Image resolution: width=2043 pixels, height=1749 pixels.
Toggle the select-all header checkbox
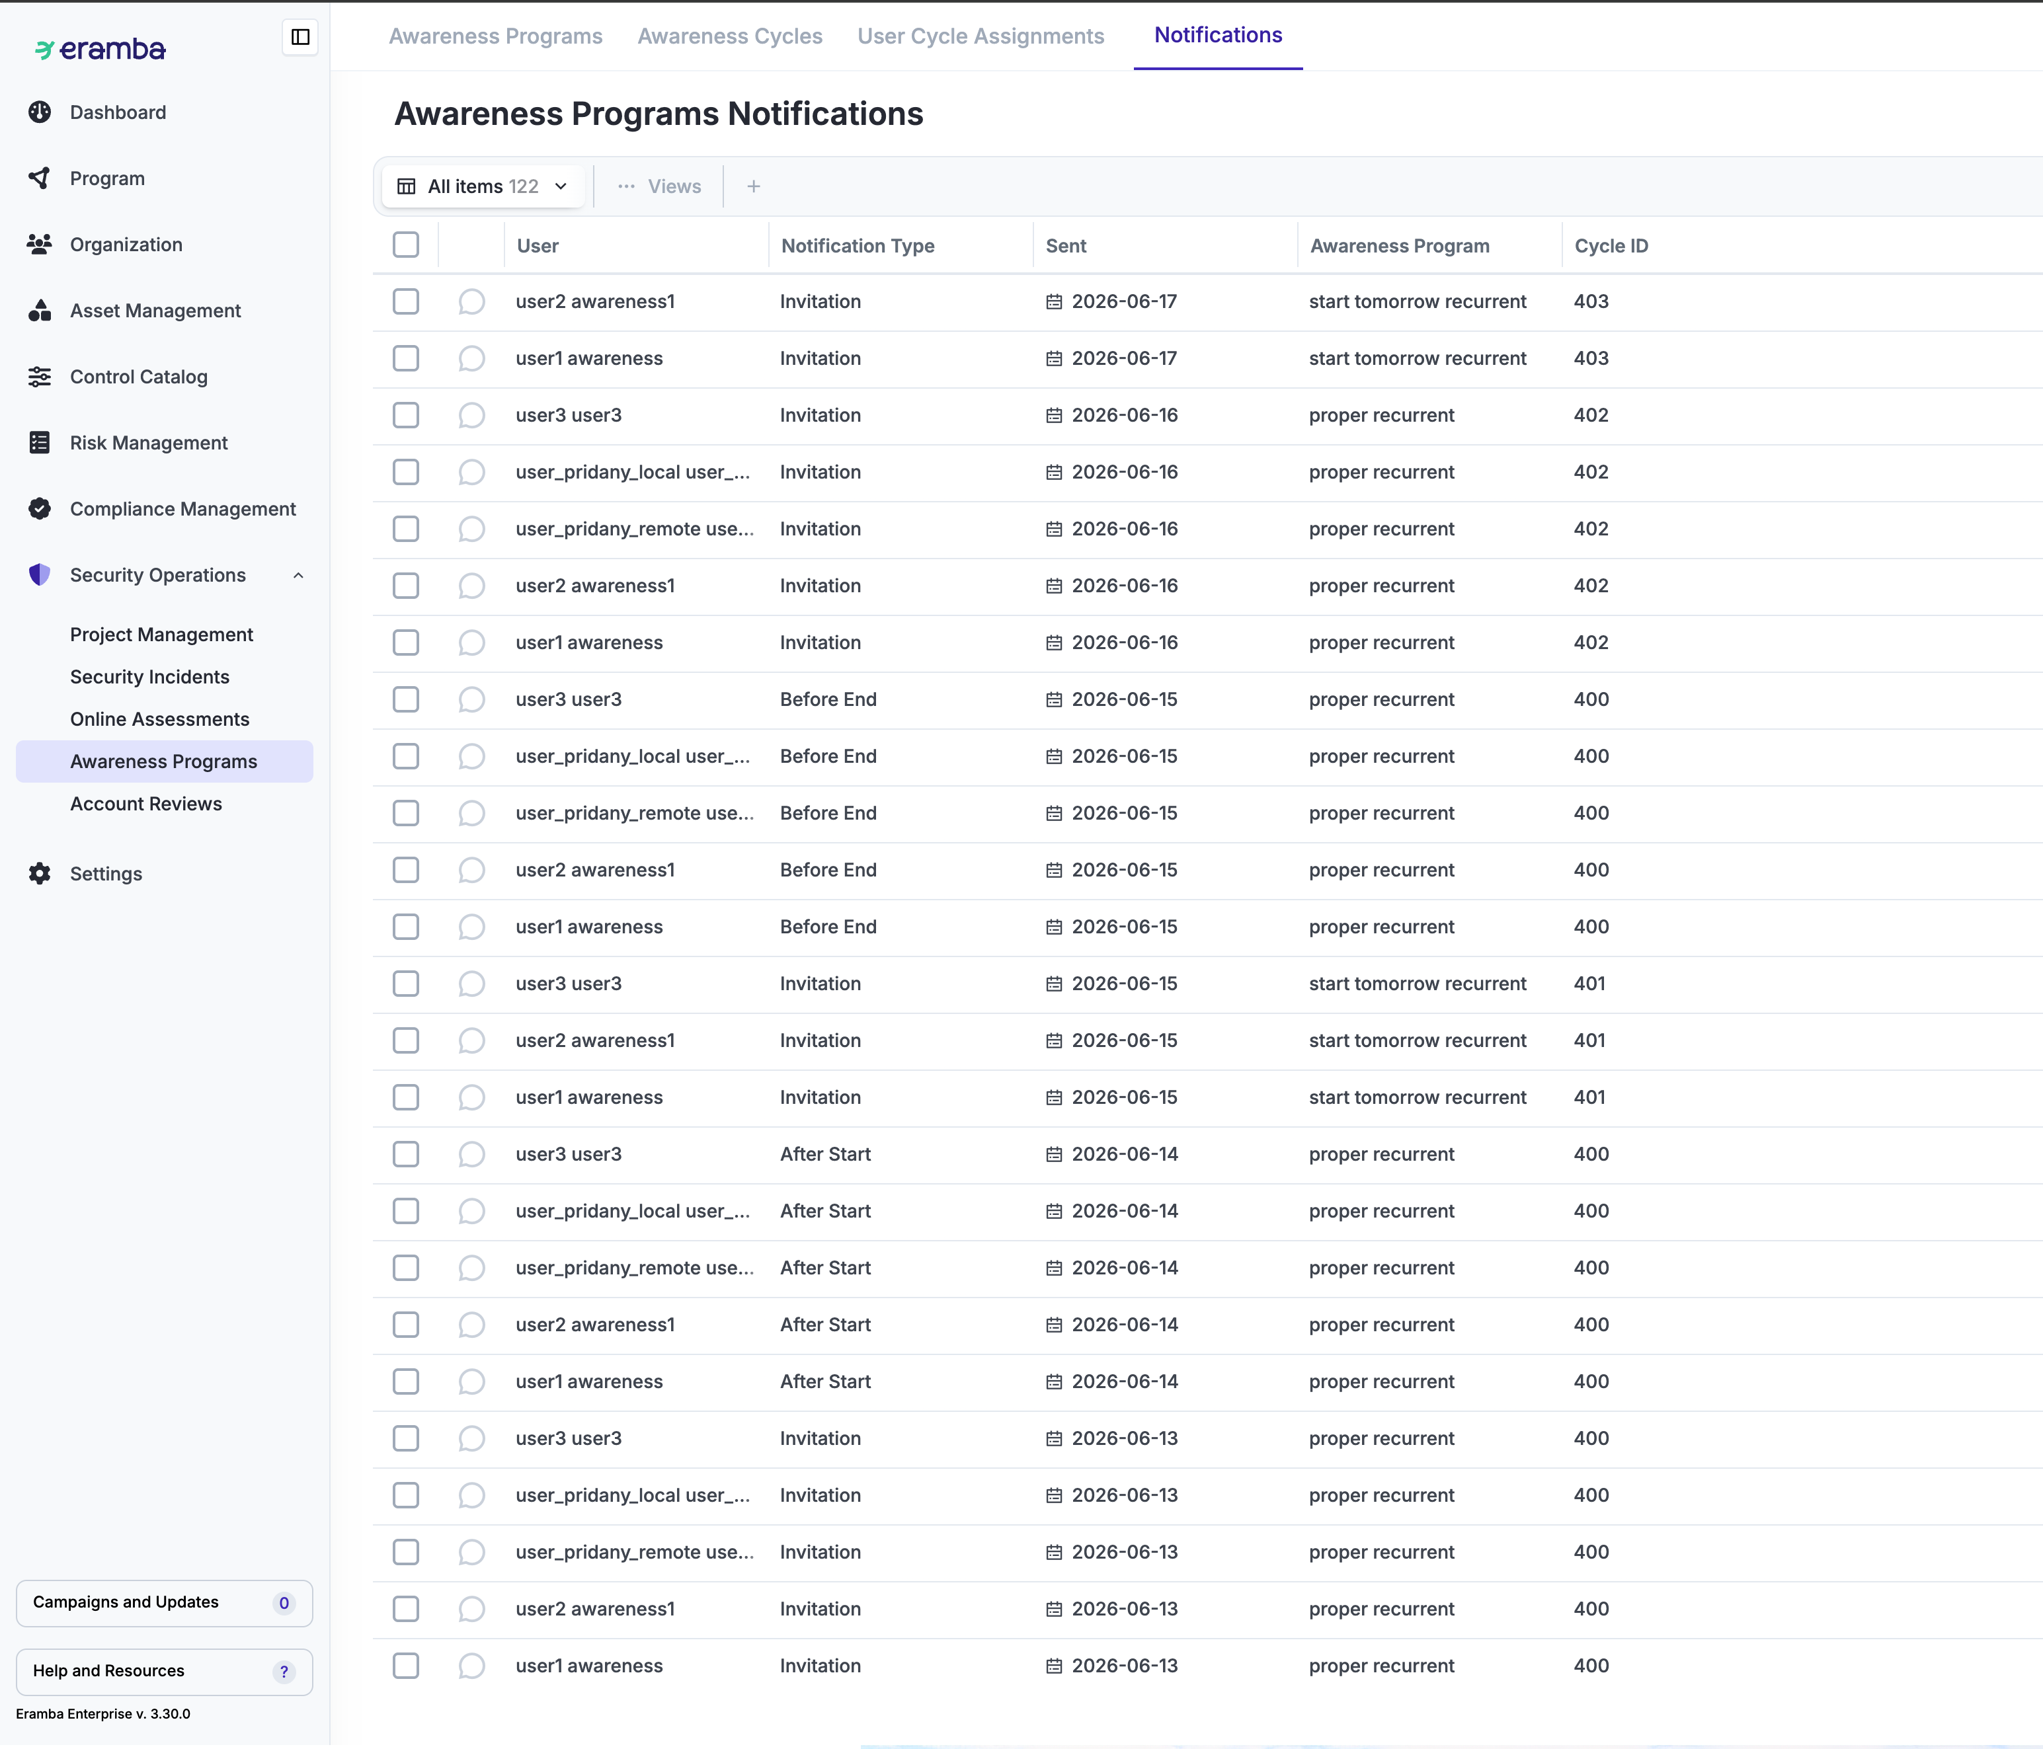tap(406, 245)
